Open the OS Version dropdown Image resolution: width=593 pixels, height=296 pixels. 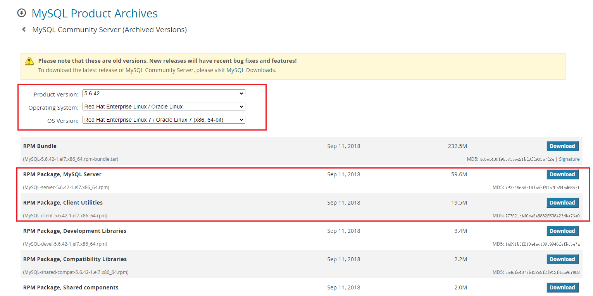tap(164, 120)
